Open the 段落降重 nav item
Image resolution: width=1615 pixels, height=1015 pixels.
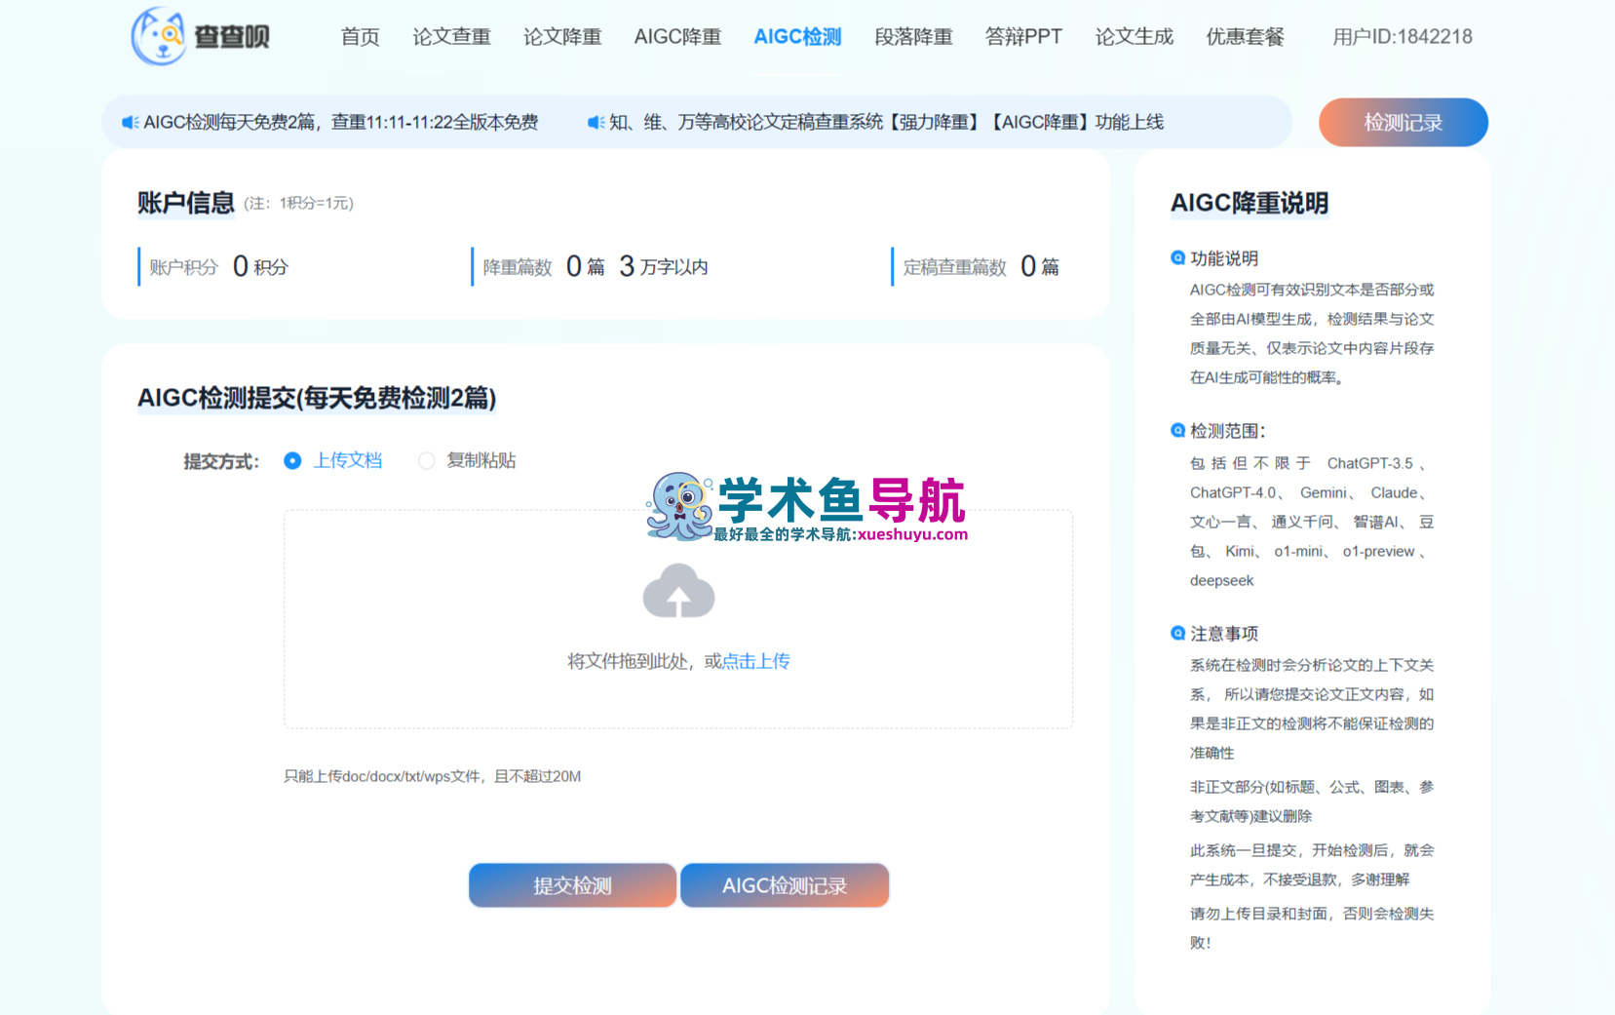click(x=913, y=37)
